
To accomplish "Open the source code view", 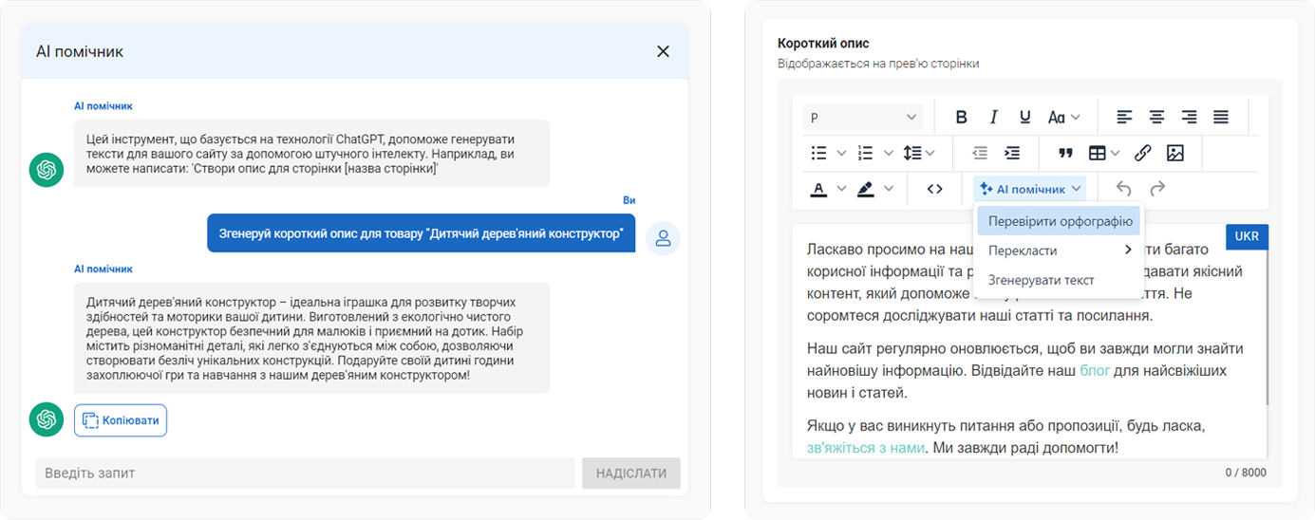I will tap(934, 189).
